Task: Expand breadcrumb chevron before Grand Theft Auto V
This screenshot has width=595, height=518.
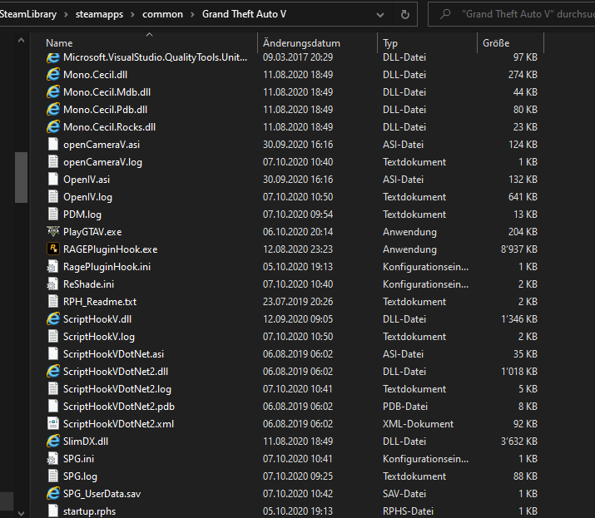Action: [x=191, y=14]
